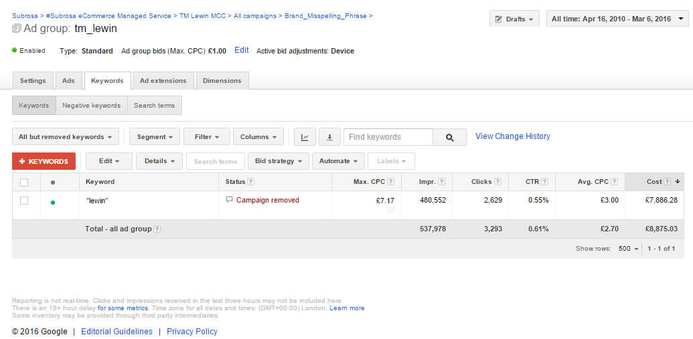This screenshot has height=339, width=693.
Task: Open the Edit dropdown
Action: 109,161
